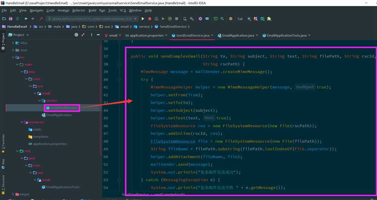Select EmailApplicationTests in project tree

(x=60, y=187)
